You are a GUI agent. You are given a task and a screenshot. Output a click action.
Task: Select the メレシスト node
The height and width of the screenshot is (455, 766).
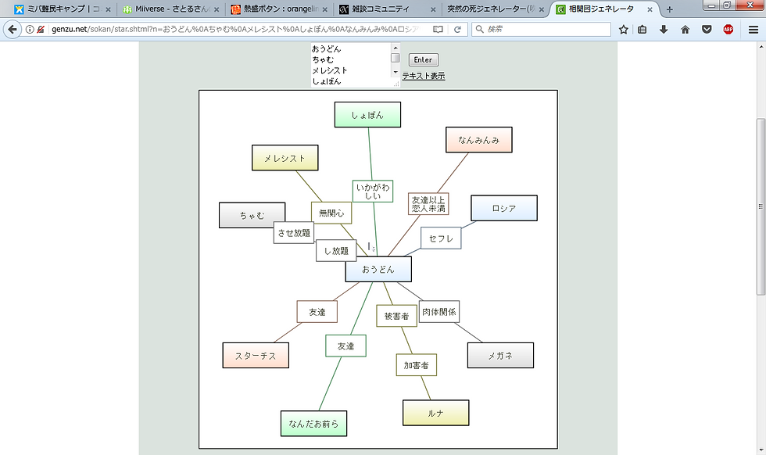pyautogui.click(x=285, y=158)
